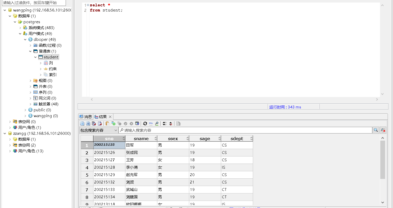
Task: Open the 包含搜索内容 dropdown
Action: (x=99, y=130)
